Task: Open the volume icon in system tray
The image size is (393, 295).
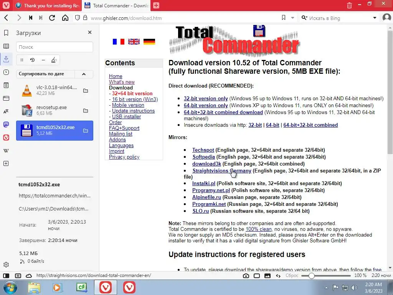Action: click(x=354, y=287)
